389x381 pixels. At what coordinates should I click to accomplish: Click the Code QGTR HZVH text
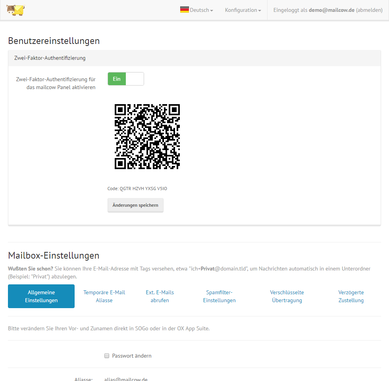pyautogui.click(x=137, y=189)
